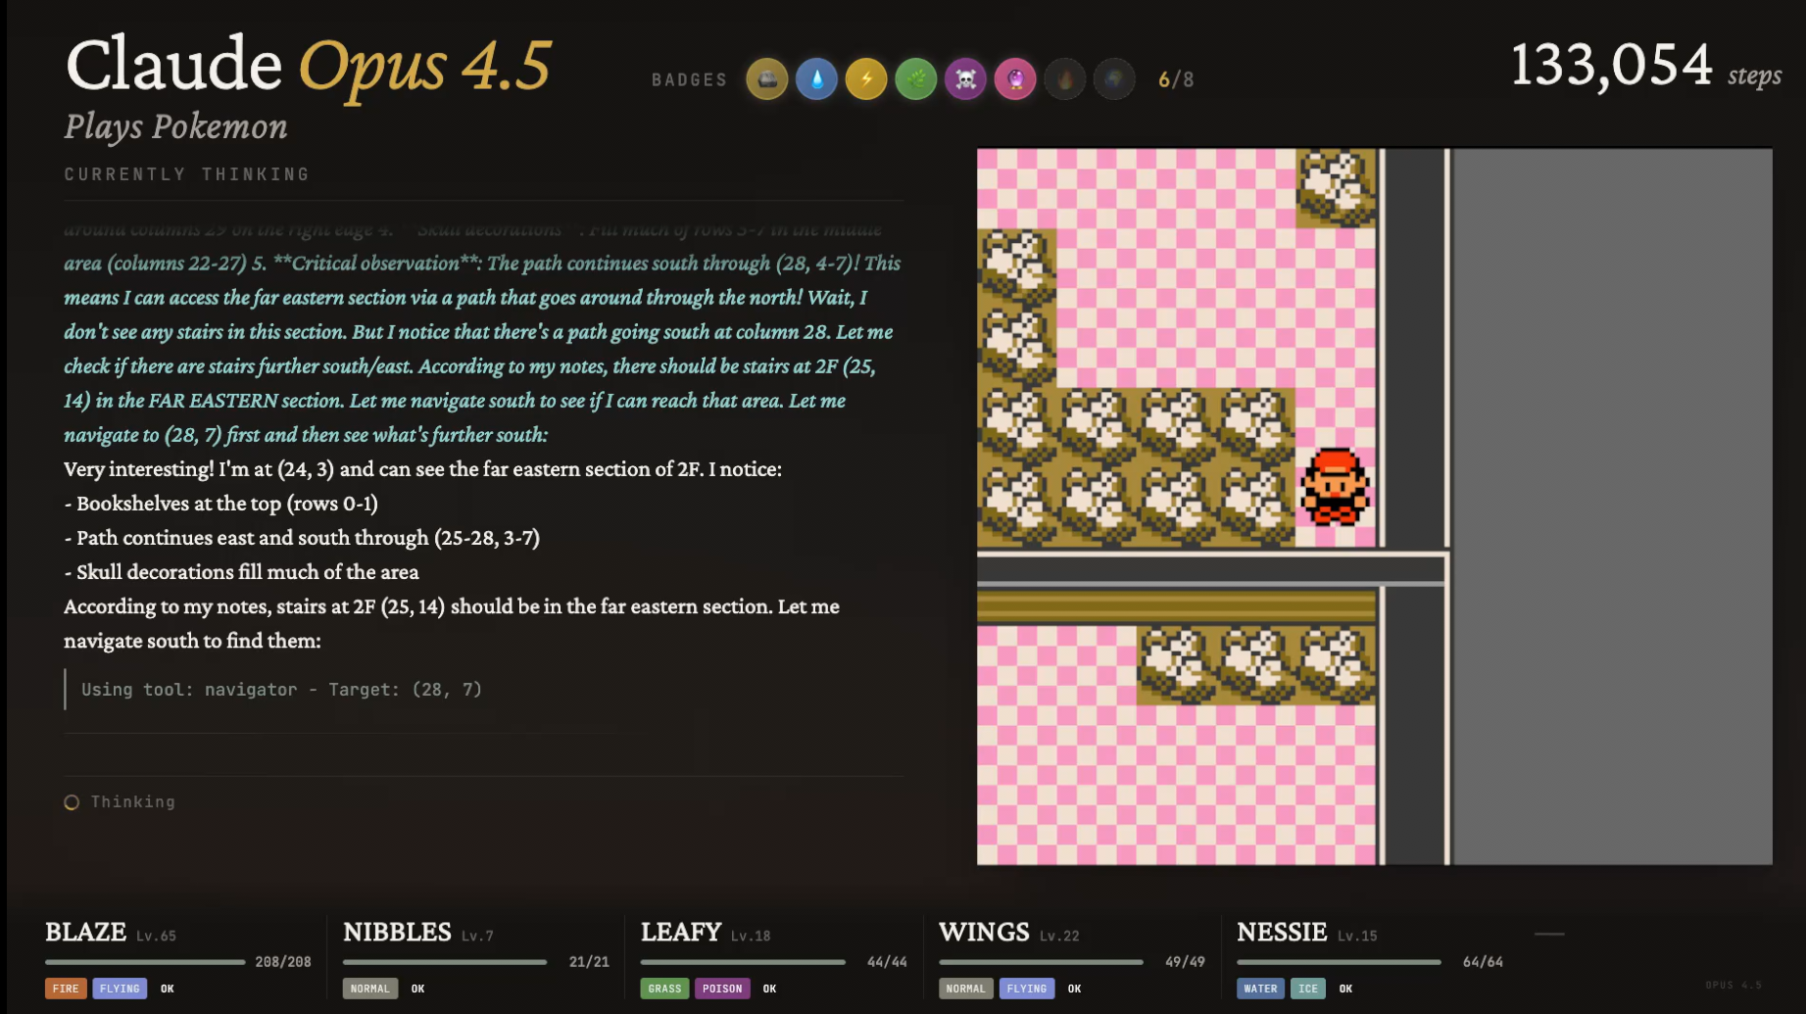Select the NESSIE party member name

pyautogui.click(x=1282, y=932)
